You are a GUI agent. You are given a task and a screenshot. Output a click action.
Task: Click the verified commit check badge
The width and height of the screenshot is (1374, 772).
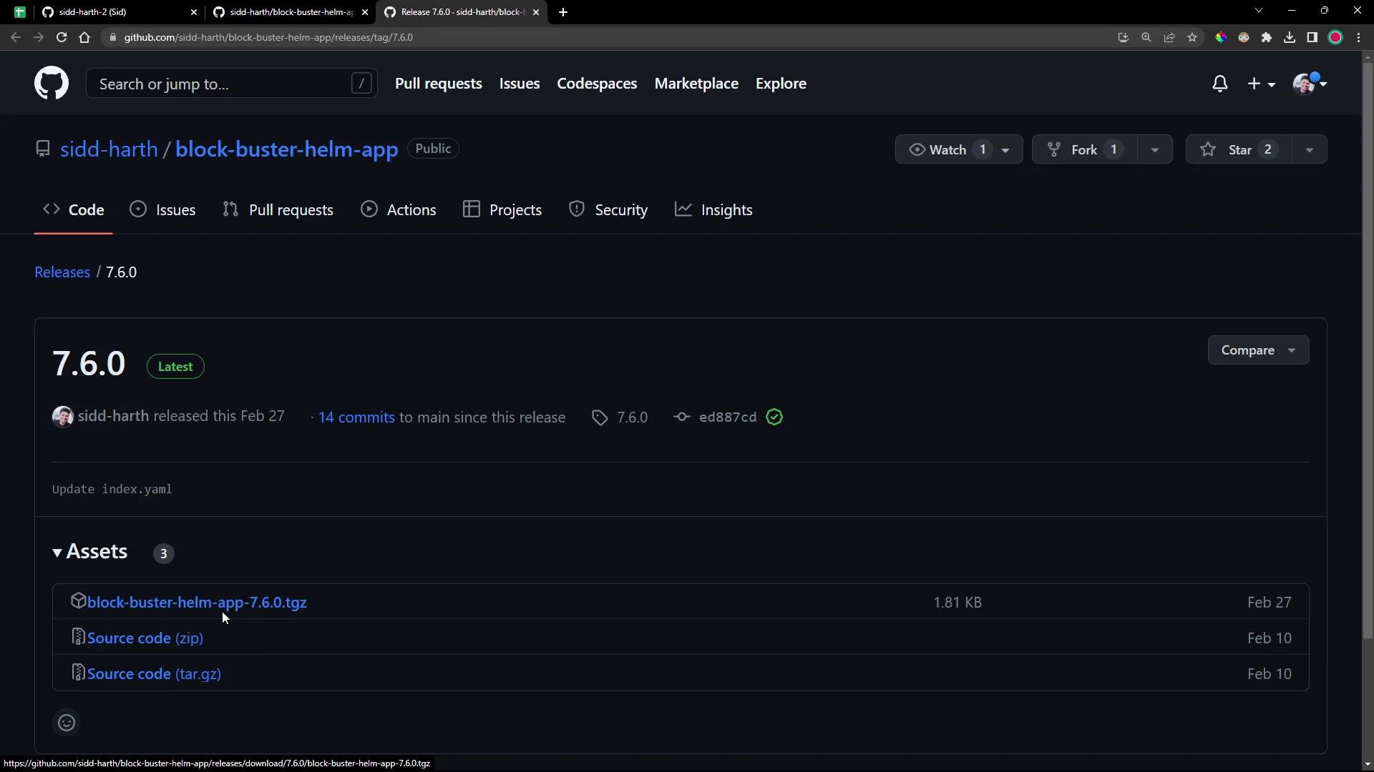[774, 417]
